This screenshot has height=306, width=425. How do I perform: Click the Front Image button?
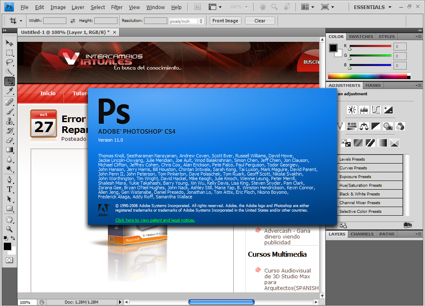pyautogui.click(x=225, y=21)
